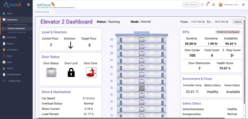
Task: Toggle the hamburger sidebar menu
Action: pyautogui.click(x=28, y=4)
